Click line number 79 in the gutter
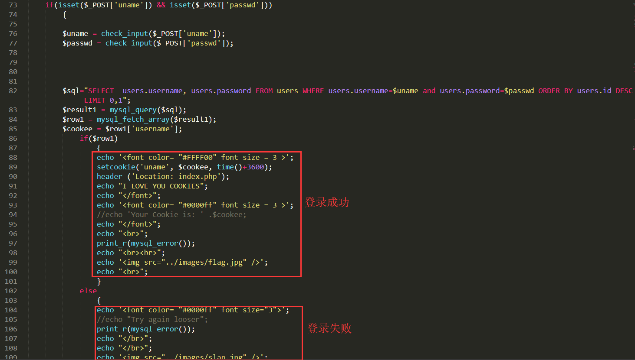The width and height of the screenshot is (635, 360). (13, 62)
